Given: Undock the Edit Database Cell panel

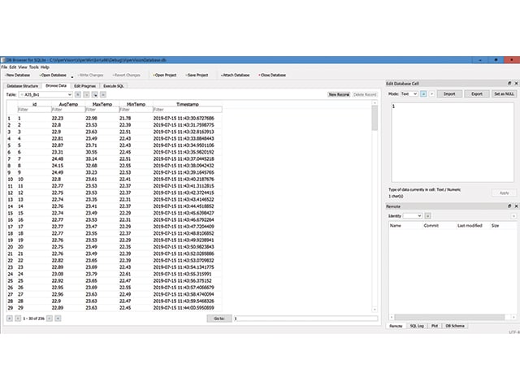Looking at the screenshot, I should point(509,83).
